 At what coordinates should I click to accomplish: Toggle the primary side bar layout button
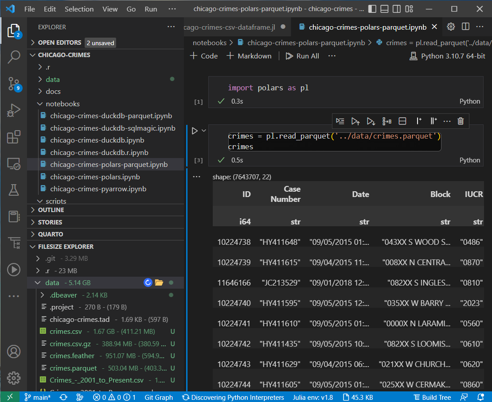point(372,9)
